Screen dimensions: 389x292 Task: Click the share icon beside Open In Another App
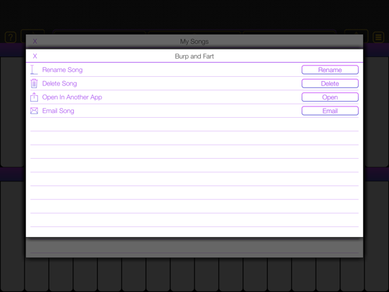34,97
